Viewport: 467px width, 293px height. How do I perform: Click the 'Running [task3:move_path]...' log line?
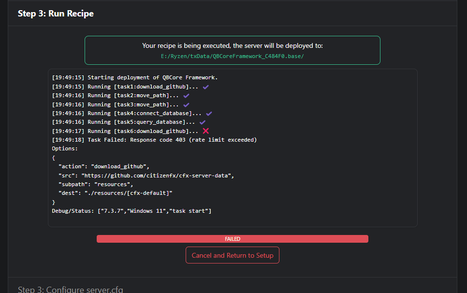115,104
